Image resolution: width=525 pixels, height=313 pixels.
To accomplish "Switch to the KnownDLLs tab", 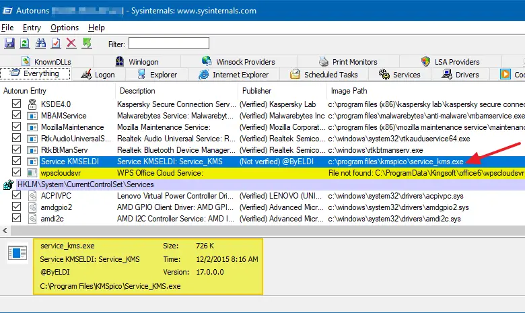I will (x=46, y=62).
